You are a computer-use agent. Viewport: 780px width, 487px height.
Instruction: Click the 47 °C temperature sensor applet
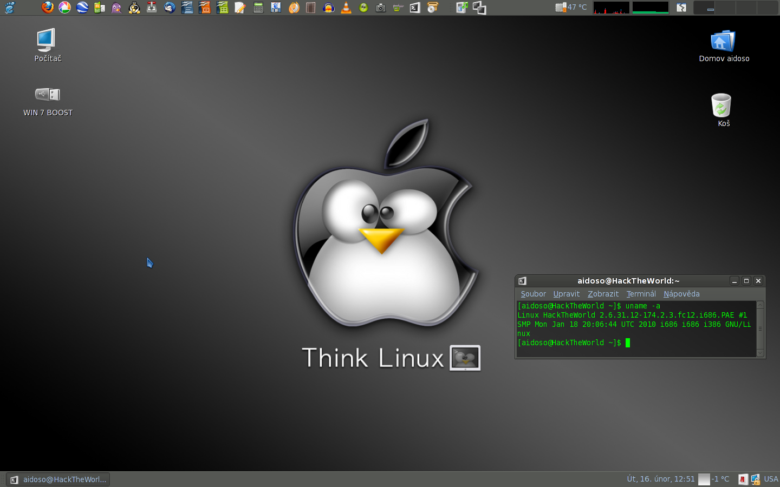571,8
